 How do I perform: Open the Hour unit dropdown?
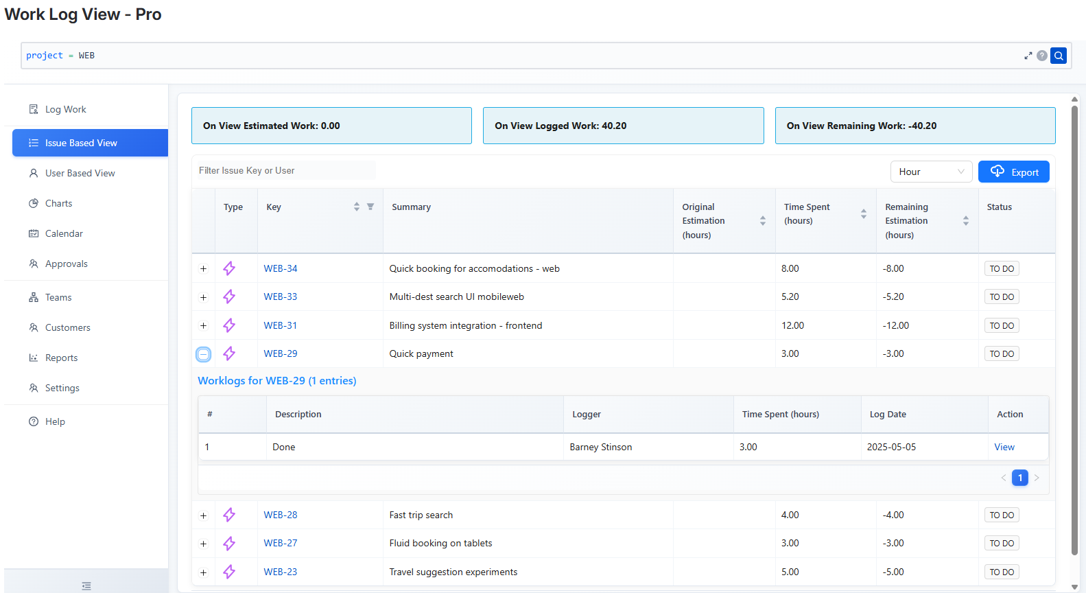930,172
